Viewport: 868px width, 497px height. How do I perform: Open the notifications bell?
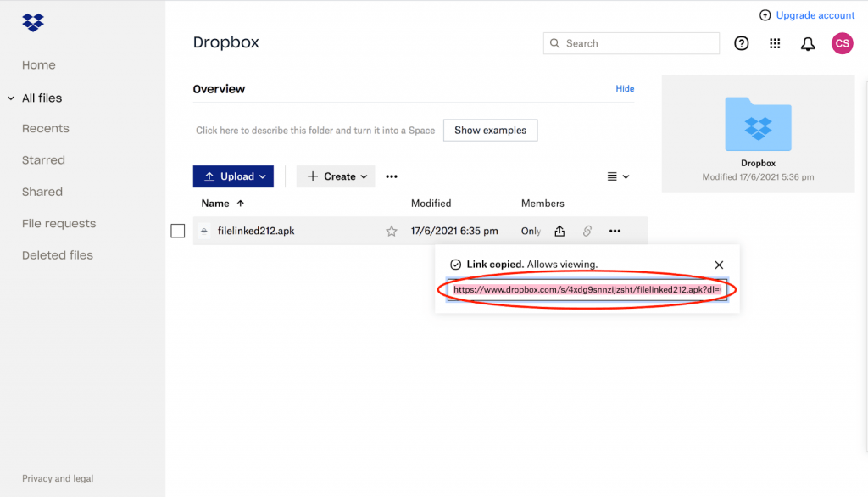[808, 44]
